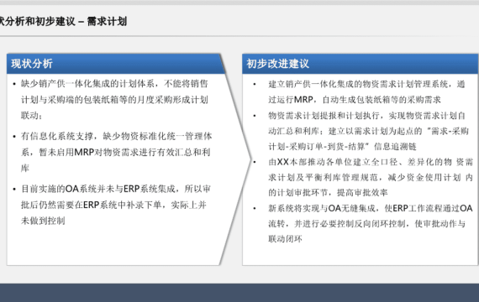Click the line 联动闭环 in right panel
Image resolution: width=479 pixels, height=302 pixels.
coord(286,239)
